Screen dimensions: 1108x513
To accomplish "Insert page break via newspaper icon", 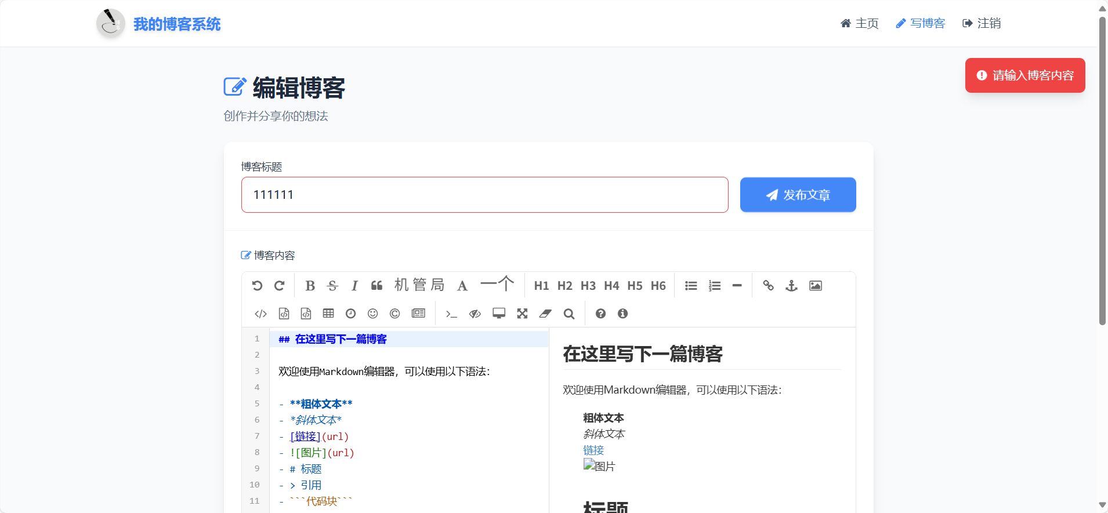I will coord(418,314).
